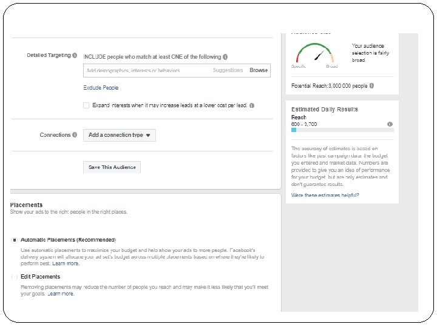Click Browse in the detailed targeting field
Image resolution: width=437 pixels, height=327 pixels.
coord(259,70)
